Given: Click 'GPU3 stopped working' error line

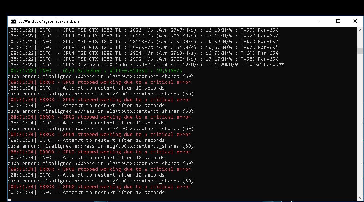Looking at the screenshot, I should coord(99,152).
